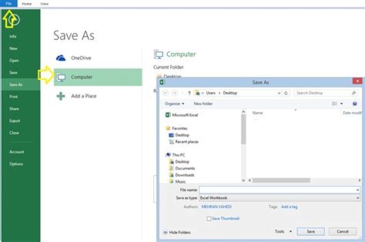The width and height of the screenshot is (365, 242).
Task: Click Hide Folders button
Action: 177,232
